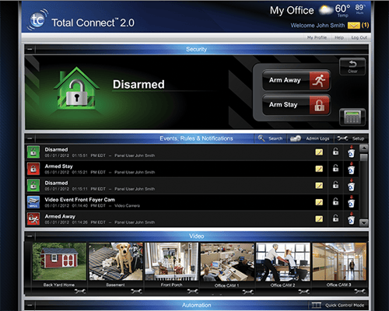389x311 pixels.
Task: Click the Log Out link
Action: pos(359,37)
